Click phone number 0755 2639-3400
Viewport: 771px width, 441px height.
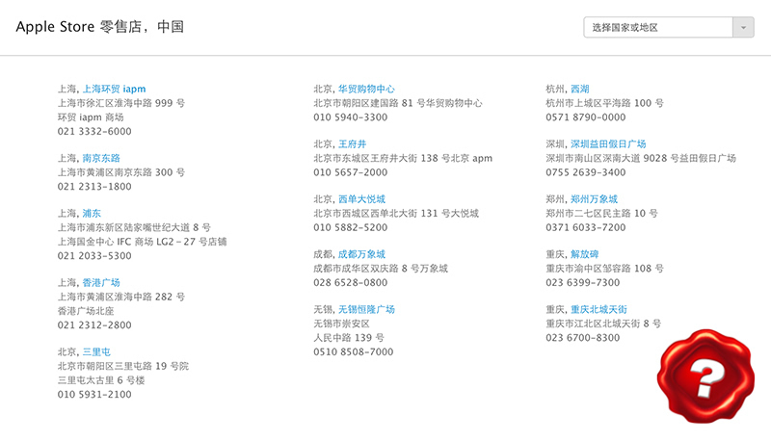pyautogui.click(x=586, y=172)
